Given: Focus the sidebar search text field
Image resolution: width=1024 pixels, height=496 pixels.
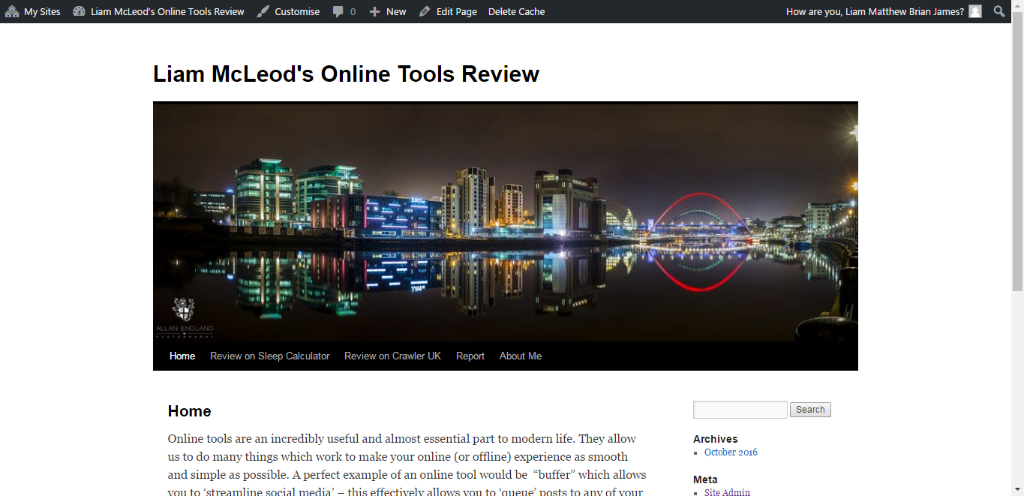Looking at the screenshot, I should [x=740, y=410].
